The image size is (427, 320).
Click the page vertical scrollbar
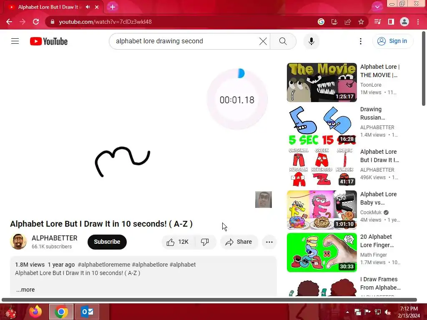[424, 69]
